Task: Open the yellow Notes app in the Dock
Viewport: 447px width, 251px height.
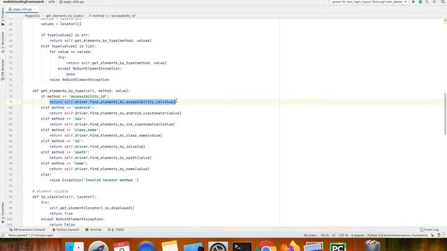Action: 170,246
